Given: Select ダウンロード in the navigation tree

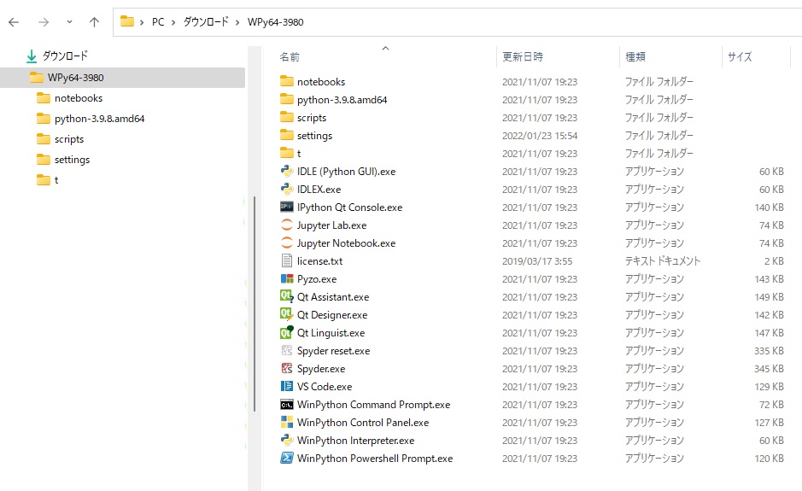Looking at the screenshot, I should point(65,56).
